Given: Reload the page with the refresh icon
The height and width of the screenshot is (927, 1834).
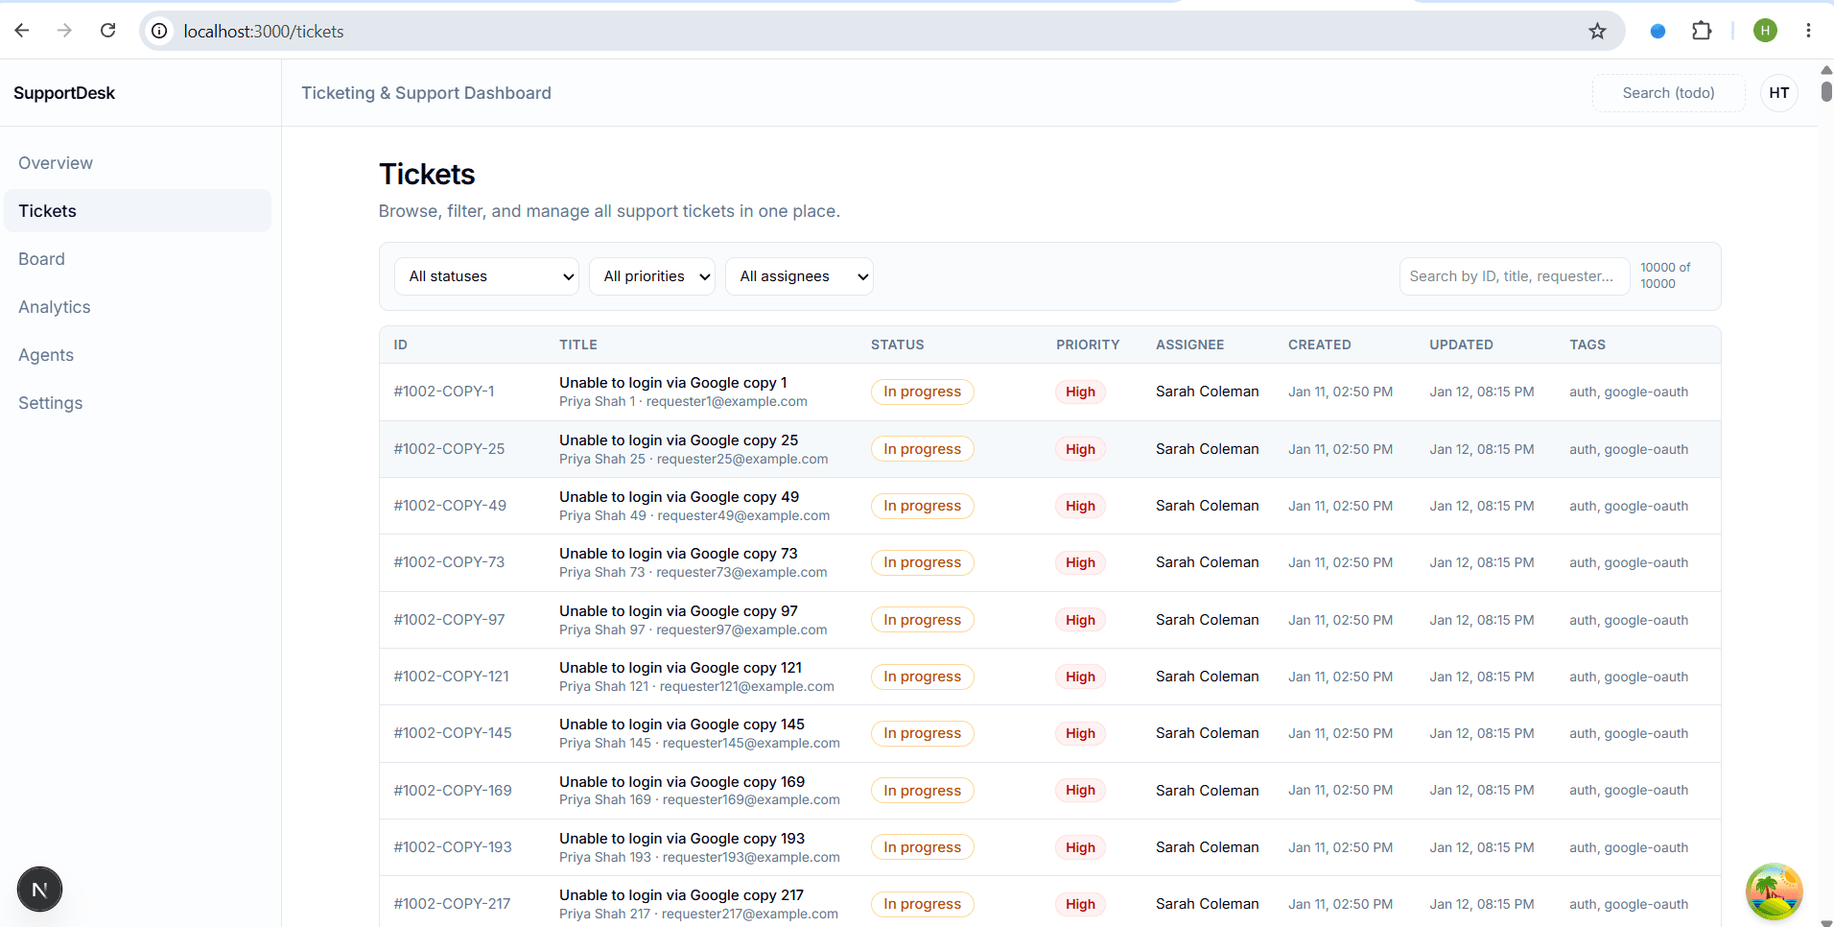Looking at the screenshot, I should (107, 31).
